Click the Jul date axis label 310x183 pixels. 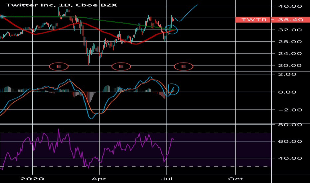[x=167, y=179]
